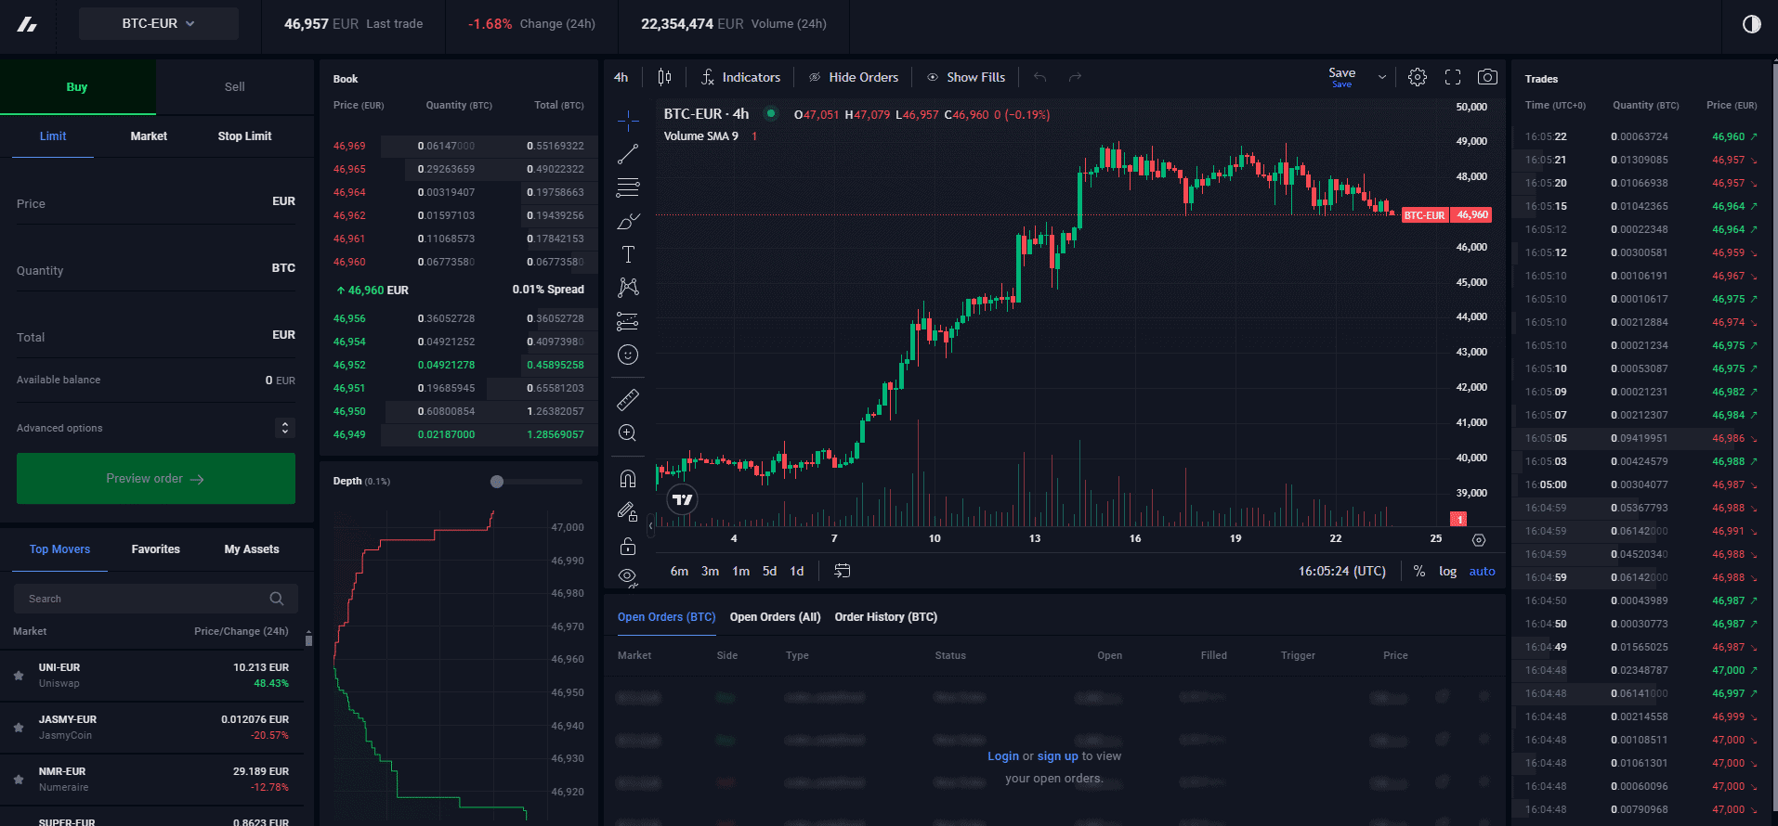Select the 6m chart range
This screenshot has height=826, width=1778.
point(679,571)
